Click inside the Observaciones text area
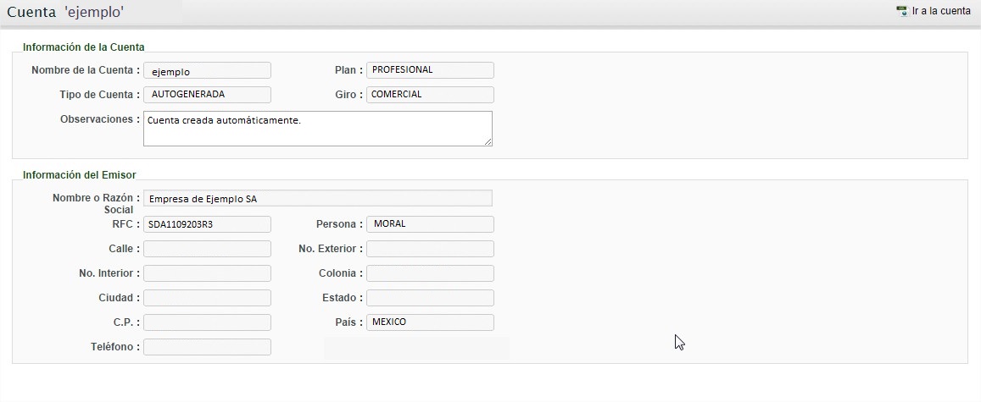 point(318,129)
